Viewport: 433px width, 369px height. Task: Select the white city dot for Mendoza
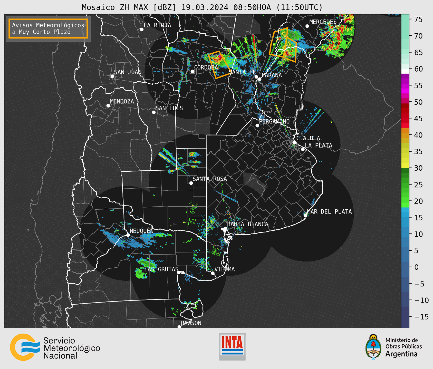(x=108, y=105)
